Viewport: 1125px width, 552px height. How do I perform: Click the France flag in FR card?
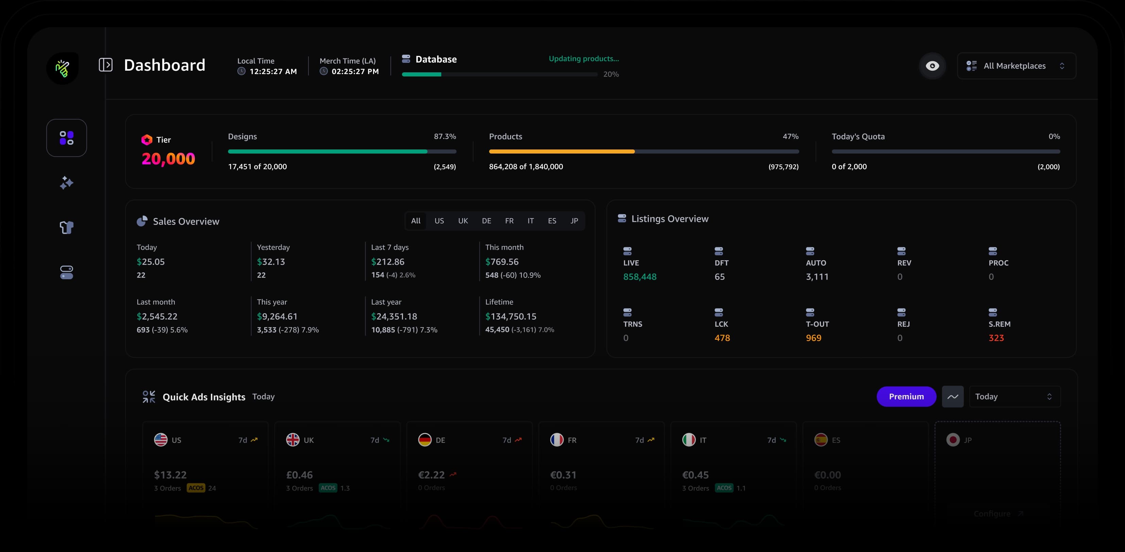(x=557, y=440)
